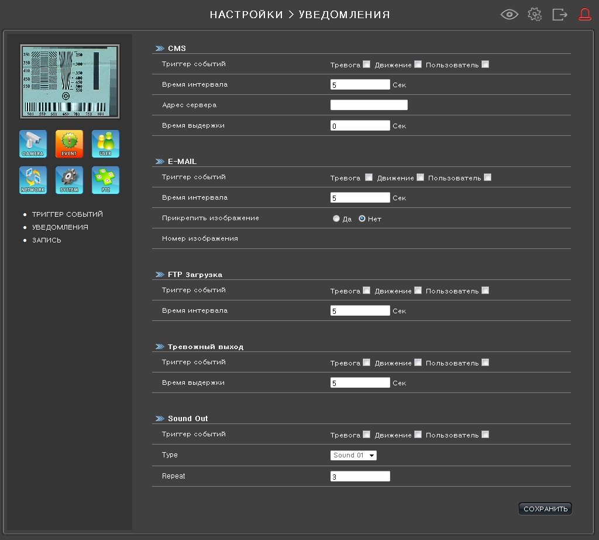
Task: Click the red alarm bell icon
Action: pos(585,15)
